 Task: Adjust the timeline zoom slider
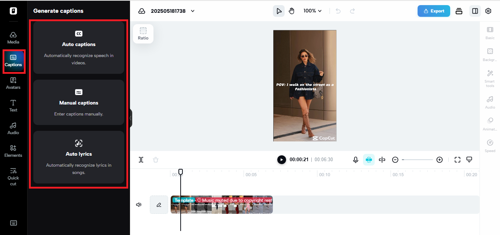[x=417, y=160]
